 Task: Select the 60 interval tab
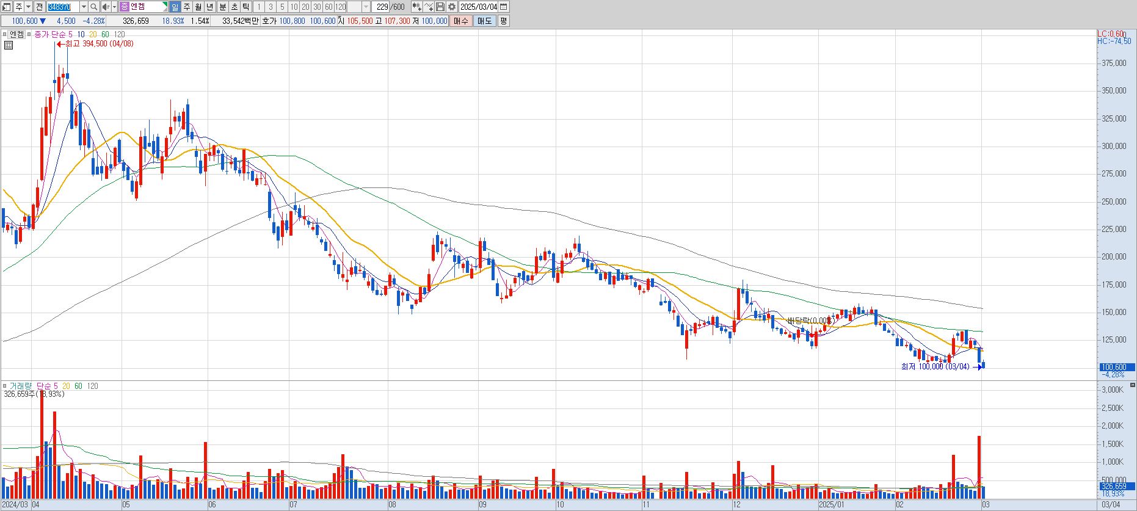coord(329,7)
